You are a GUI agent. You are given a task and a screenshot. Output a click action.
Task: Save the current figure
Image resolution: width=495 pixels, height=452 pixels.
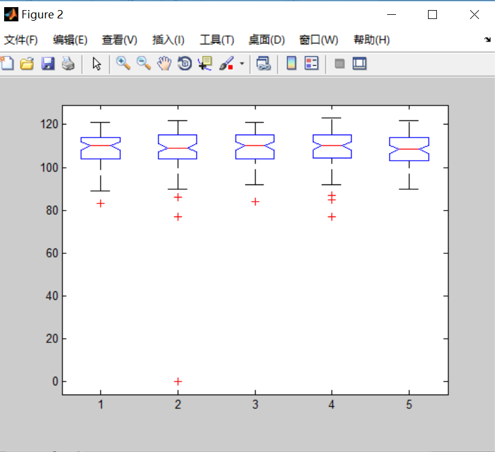coord(47,63)
